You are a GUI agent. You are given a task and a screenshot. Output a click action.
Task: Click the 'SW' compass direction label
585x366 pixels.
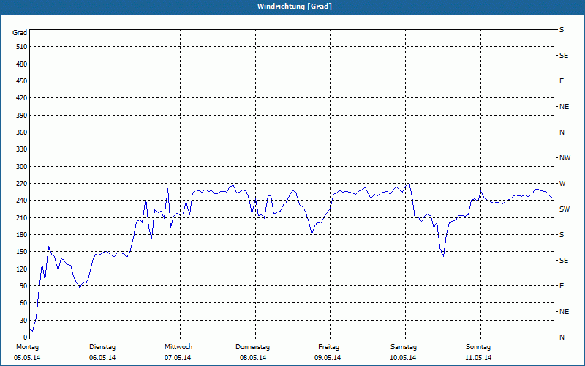565,209
